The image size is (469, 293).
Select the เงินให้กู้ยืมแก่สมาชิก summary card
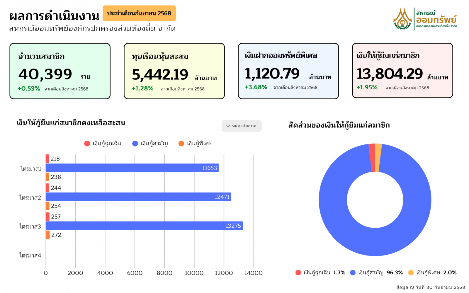point(402,70)
